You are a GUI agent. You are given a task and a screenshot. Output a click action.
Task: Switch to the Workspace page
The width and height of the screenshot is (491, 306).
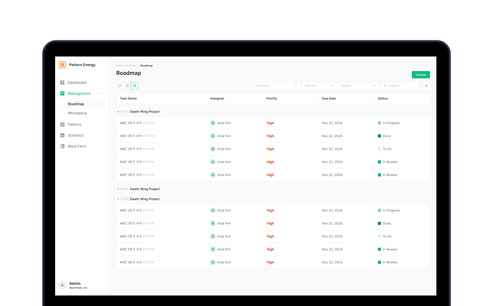pyautogui.click(x=77, y=113)
